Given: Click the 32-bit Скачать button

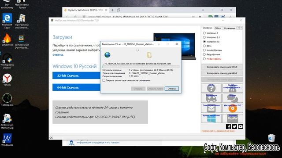Looking at the screenshot, I should tap(76, 75).
